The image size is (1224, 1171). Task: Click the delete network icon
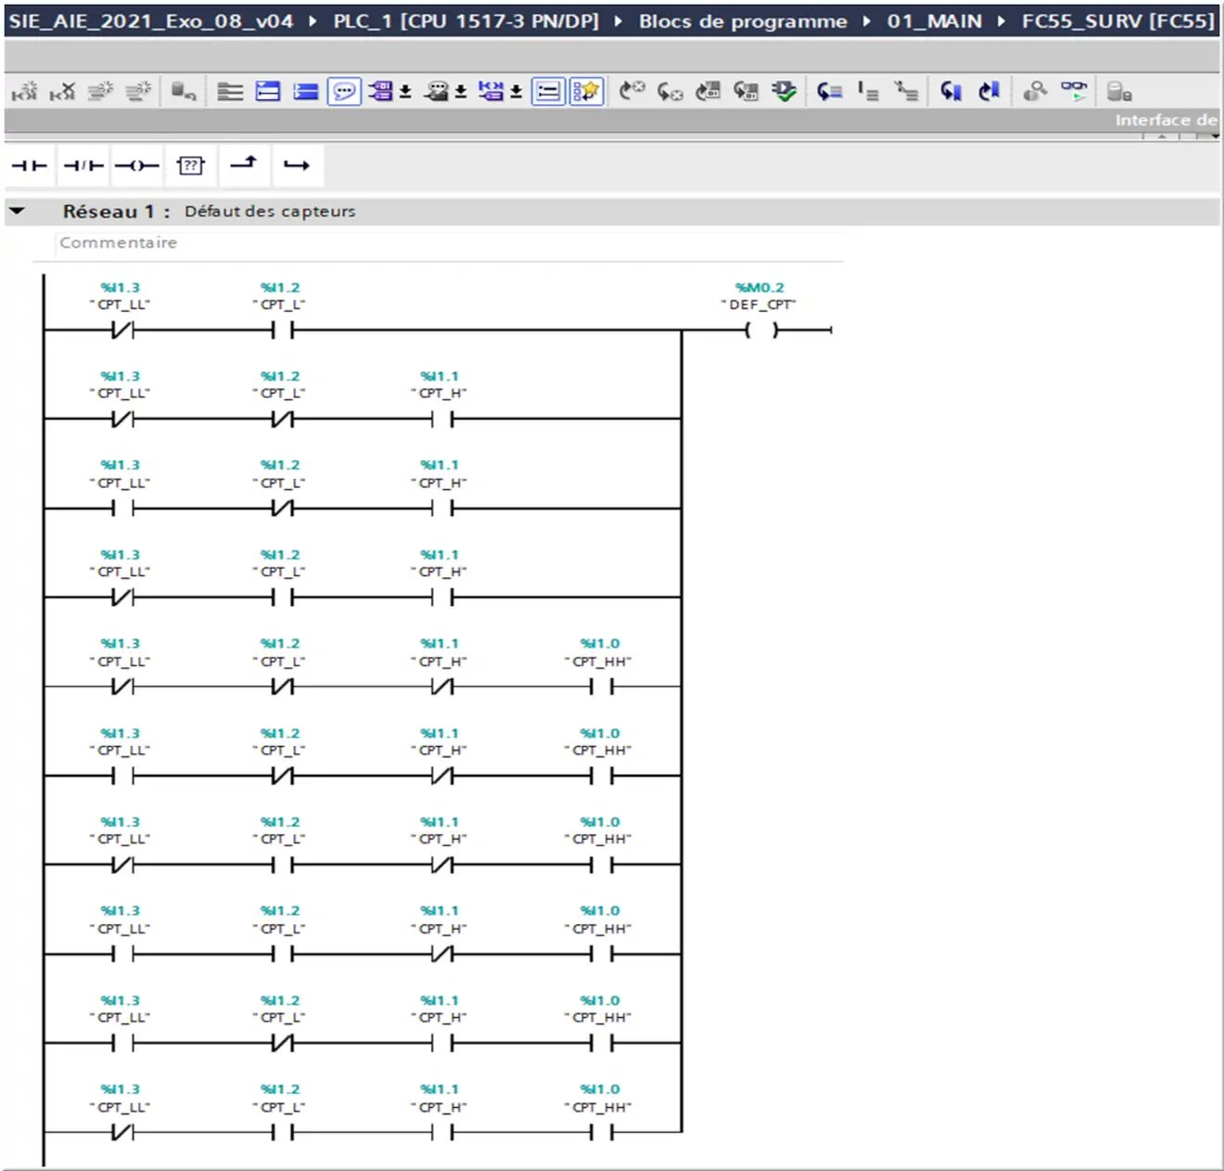(62, 92)
